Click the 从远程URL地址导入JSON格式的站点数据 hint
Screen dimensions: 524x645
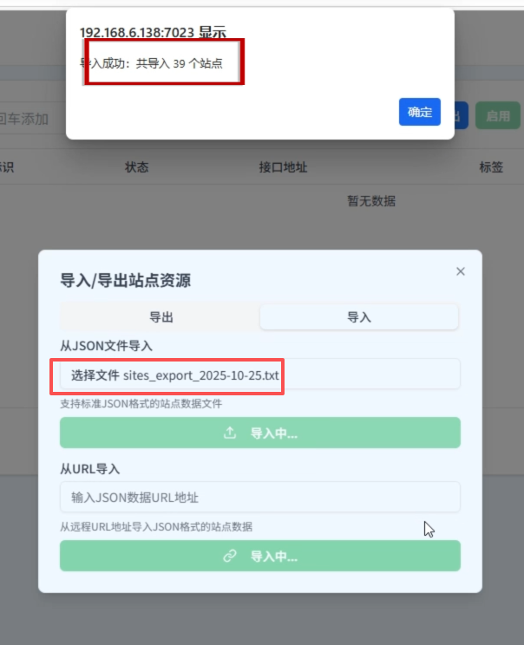(156, 527)
